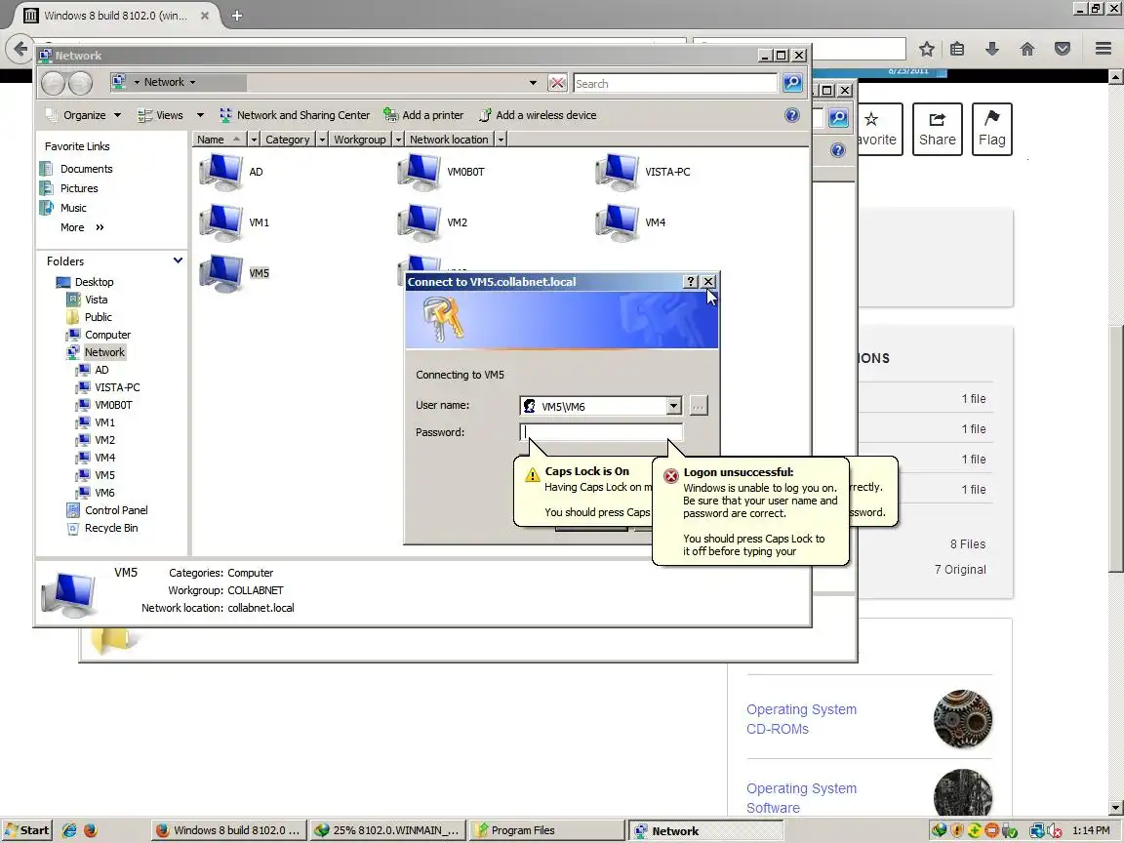Screen dimensions: 1124x843
Task: Open the browser hamburger menu
Action: coord(1104,49)
